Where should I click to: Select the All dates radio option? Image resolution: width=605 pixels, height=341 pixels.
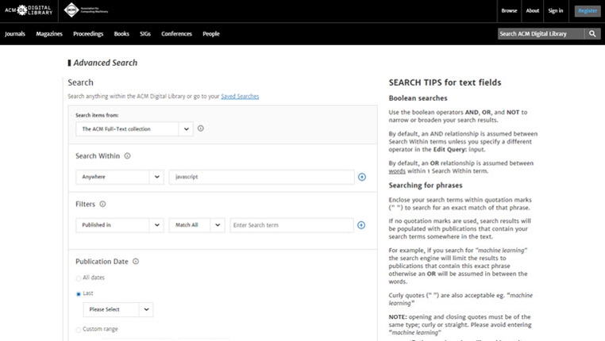(x=79, y=278)
